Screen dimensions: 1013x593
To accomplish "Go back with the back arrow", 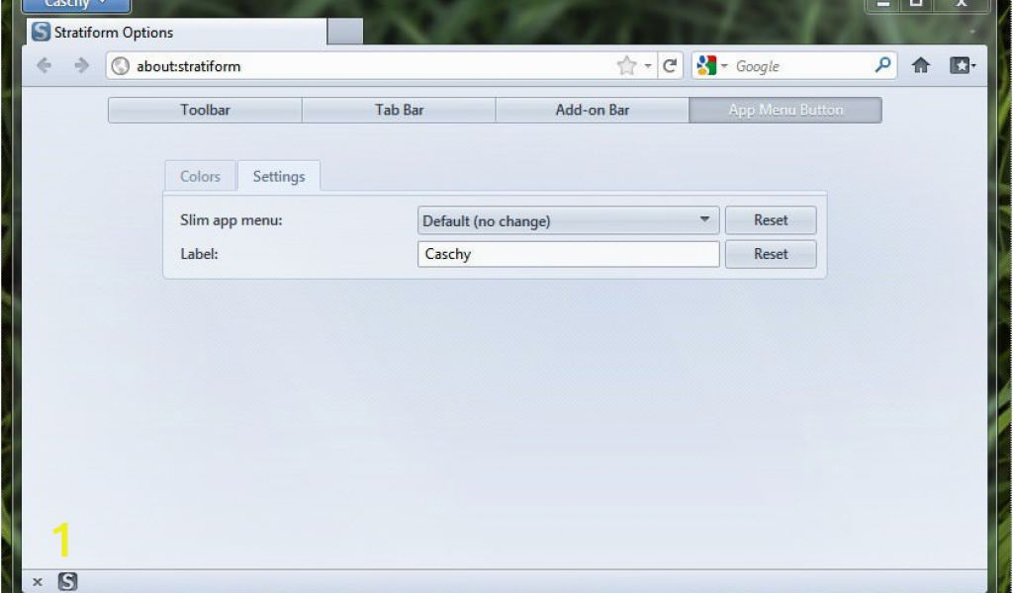I will pyautogui.click(x=44, y=65).
